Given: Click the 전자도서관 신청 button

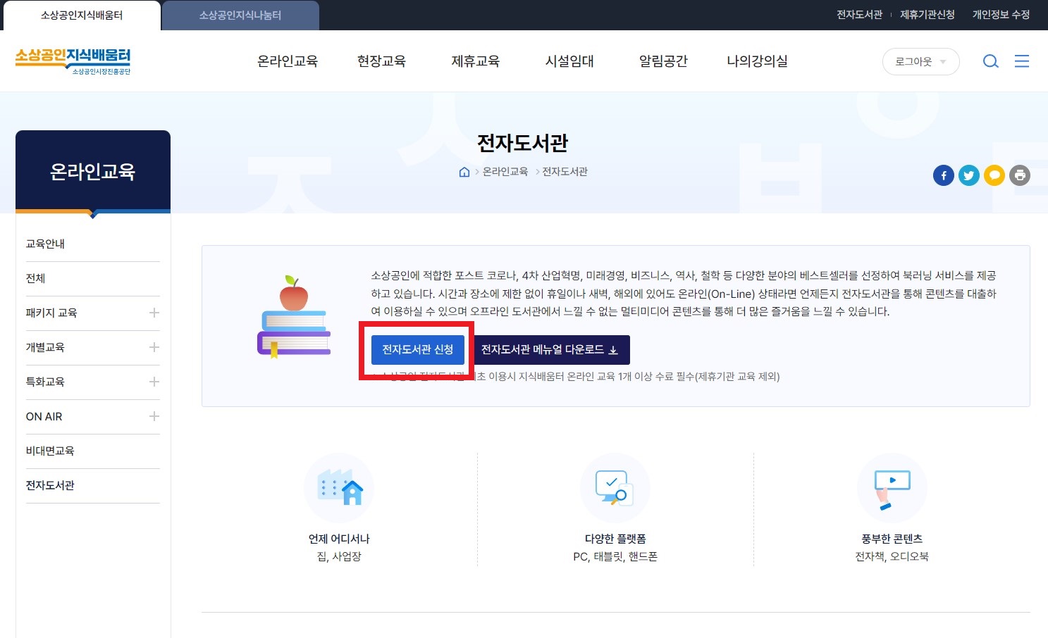Looking at the screenshot, I should (418, 350).
